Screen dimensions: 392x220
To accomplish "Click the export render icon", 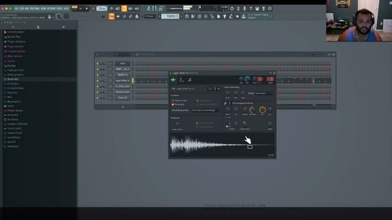I will pyautogui.click(x=263, y=9).
